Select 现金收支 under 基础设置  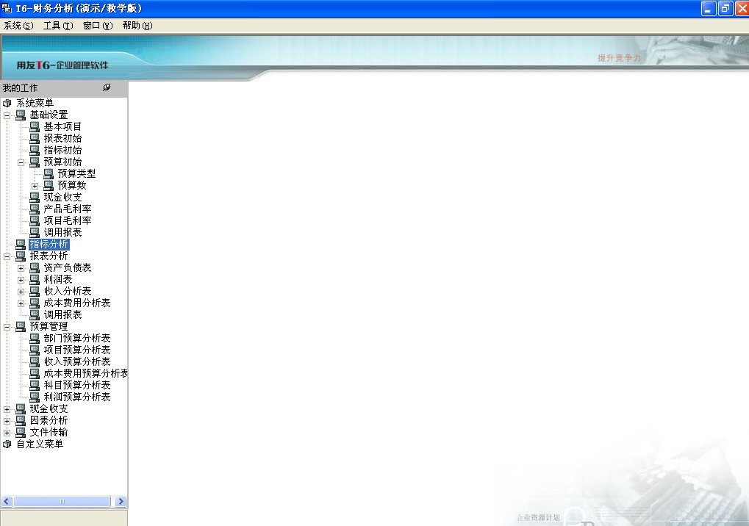coord(62,197)
